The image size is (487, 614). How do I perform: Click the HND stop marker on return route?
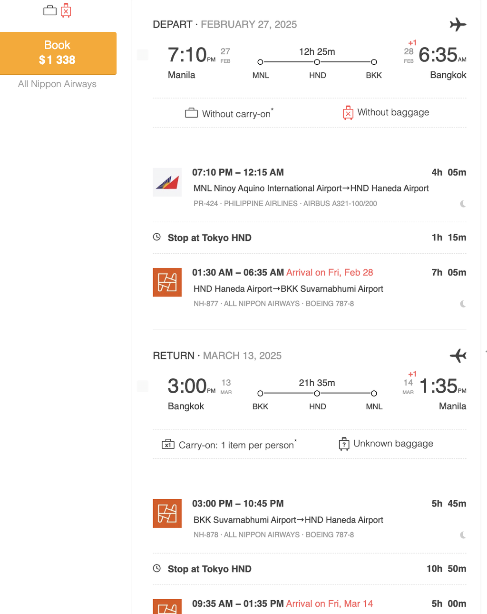[x=317, y=393]
